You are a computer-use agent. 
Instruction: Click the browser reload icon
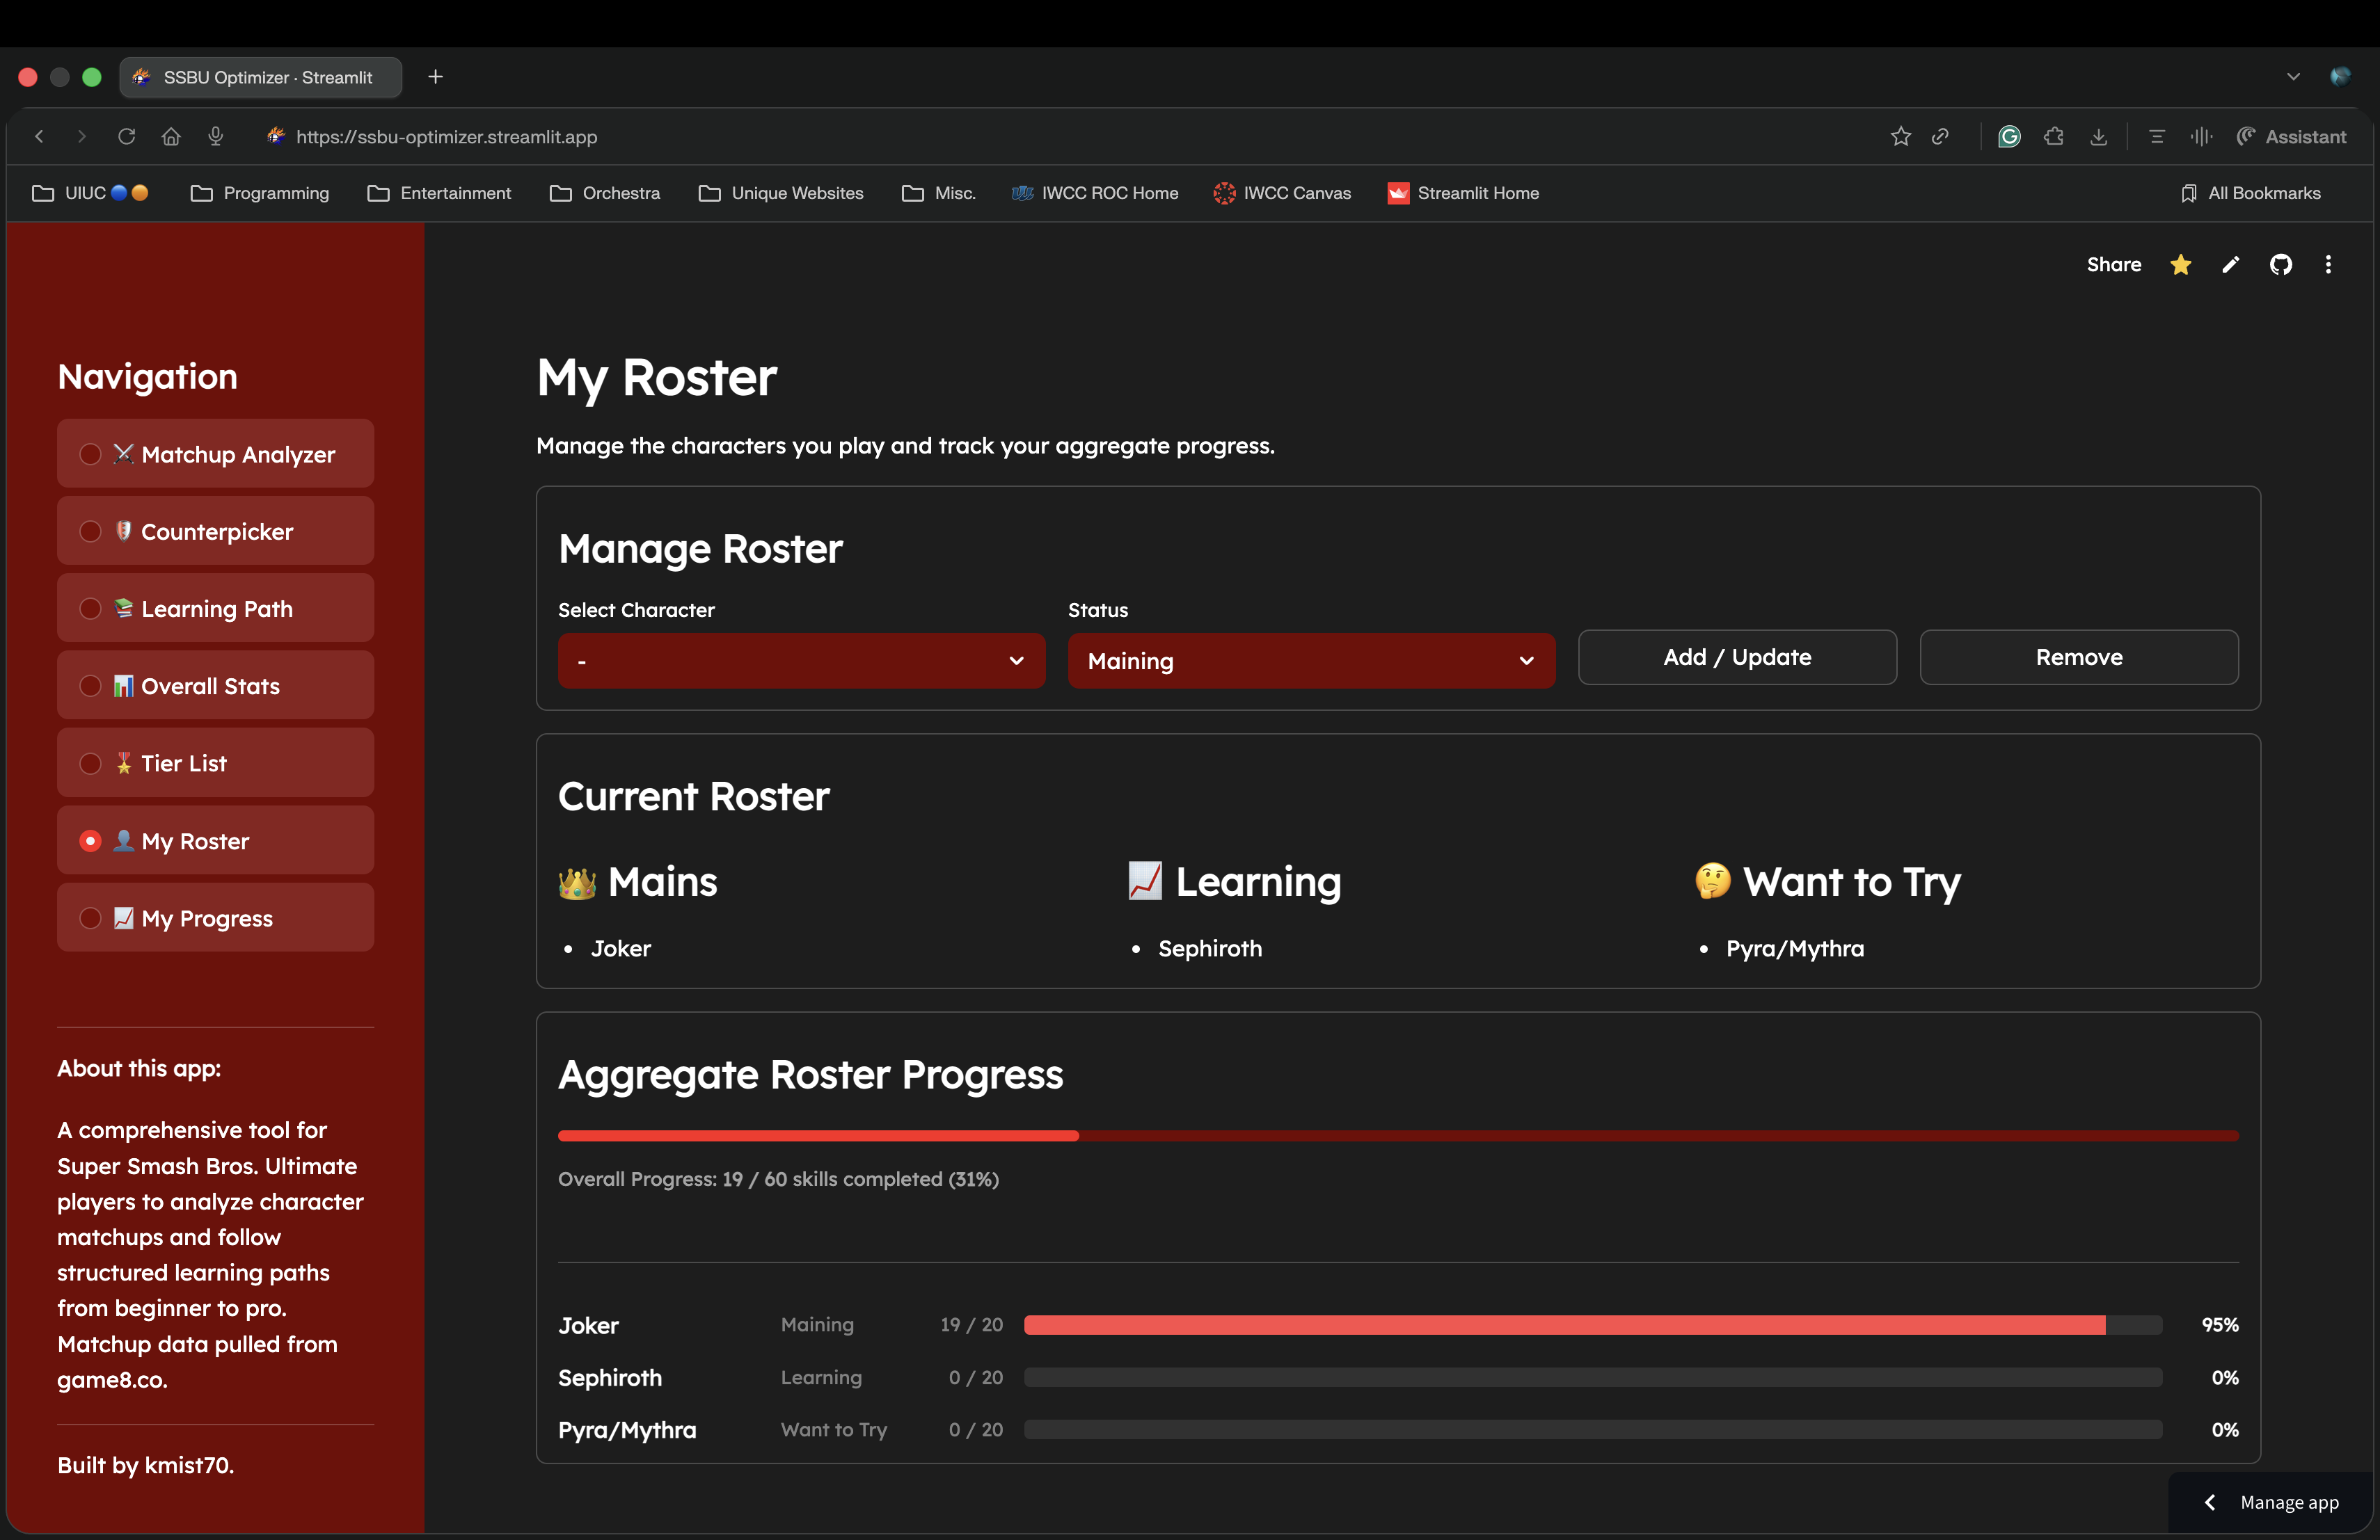126,136
